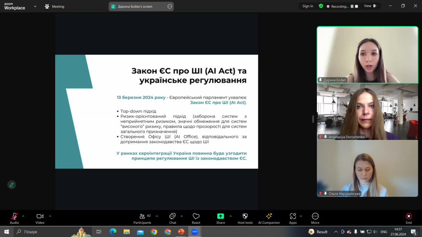
Task: Toggle camera with Video button
Action: 40,218
